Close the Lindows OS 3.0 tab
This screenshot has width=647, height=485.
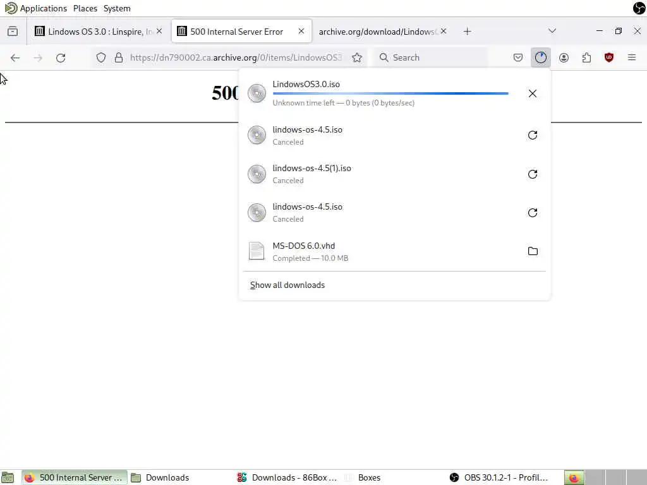pyautogui.click(x=159, y=32)
